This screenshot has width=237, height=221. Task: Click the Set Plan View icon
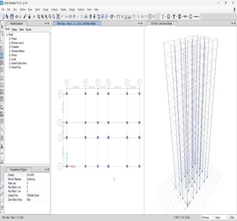[70, 16]
